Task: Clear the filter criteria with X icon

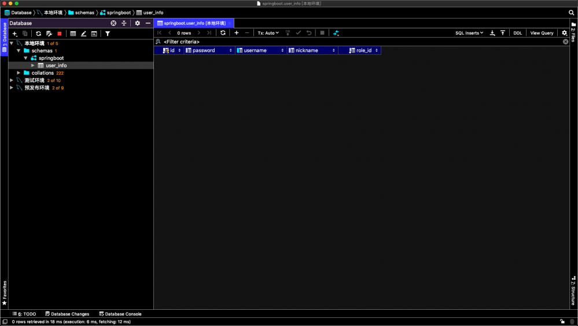Action: (x=565, y=42)
